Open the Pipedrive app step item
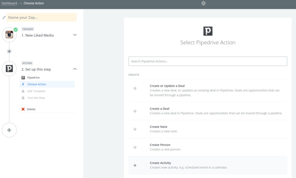This screenshot has height=178, width=296. 47,78
